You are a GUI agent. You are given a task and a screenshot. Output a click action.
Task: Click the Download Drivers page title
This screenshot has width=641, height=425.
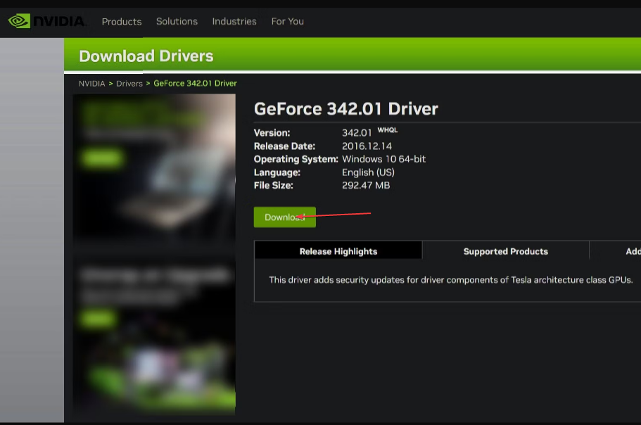click(x=146, y=56)
